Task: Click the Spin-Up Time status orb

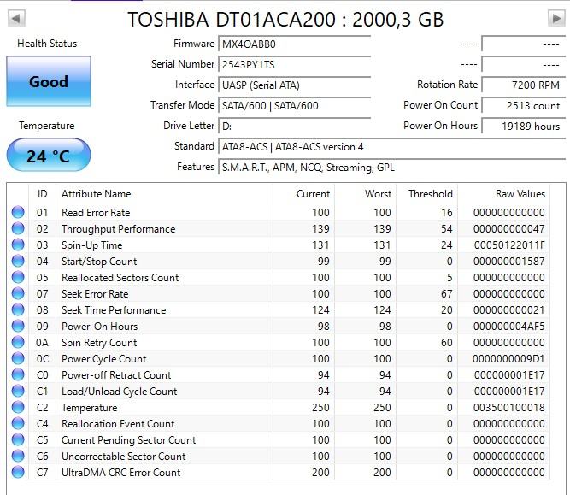Action: point(18,245)
